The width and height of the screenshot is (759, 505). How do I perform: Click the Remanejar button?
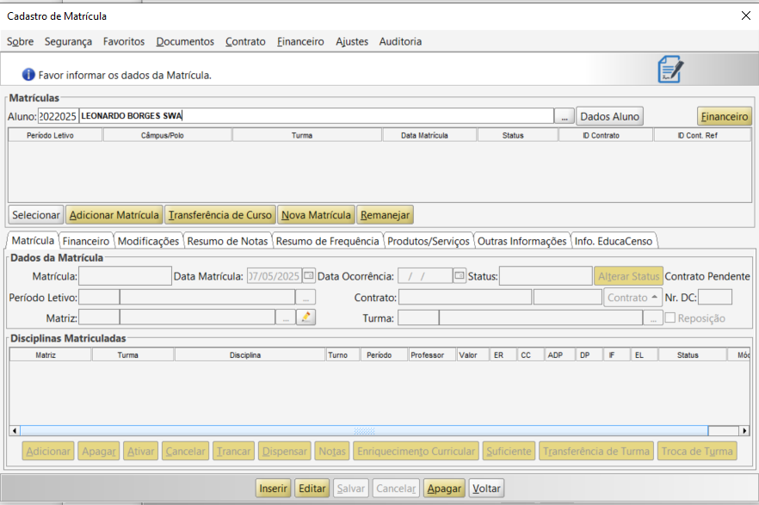[385, 215]
